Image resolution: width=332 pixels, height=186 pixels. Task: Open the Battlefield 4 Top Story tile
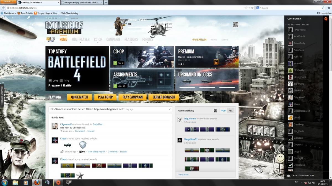coord(77,68)
